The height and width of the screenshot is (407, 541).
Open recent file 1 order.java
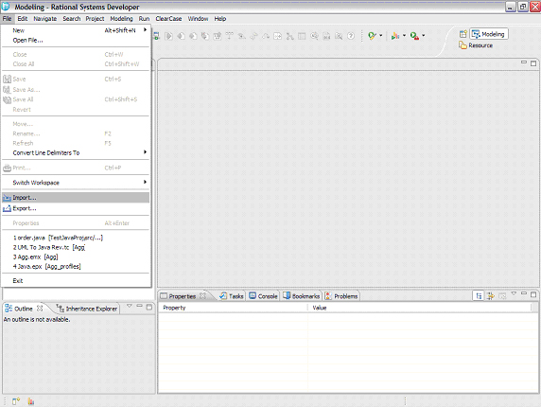coord(76,238)
